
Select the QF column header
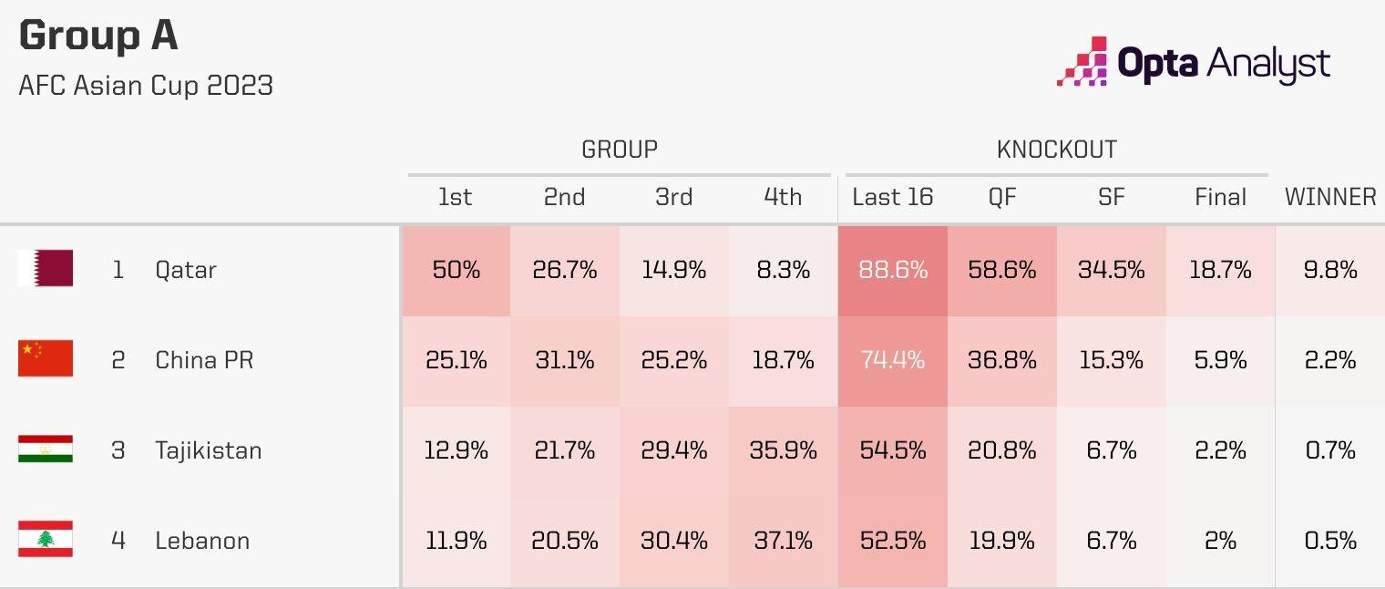pyautogui.click(x=1002, y=197)
